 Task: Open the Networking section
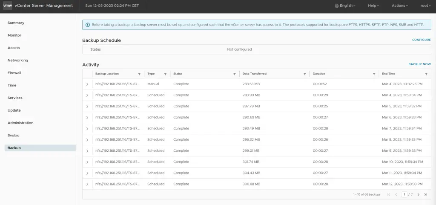[x=18, y=61]
